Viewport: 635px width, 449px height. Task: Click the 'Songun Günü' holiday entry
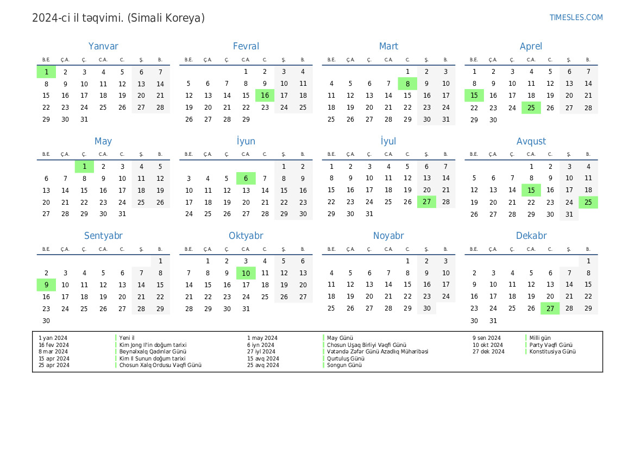pyautogui.click(x=344, y=365)
